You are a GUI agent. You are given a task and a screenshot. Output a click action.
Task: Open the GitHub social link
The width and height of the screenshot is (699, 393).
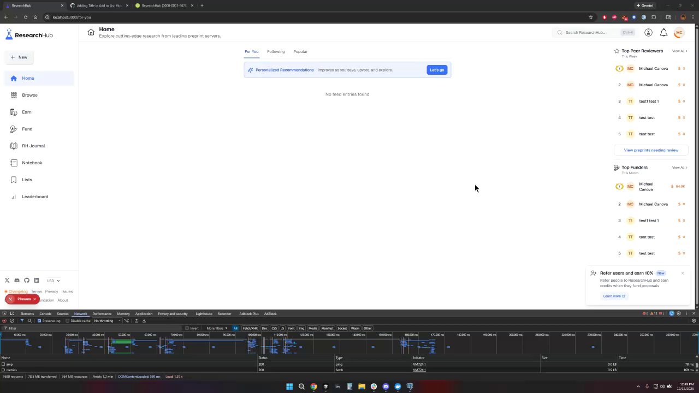[x=27, y=281]
